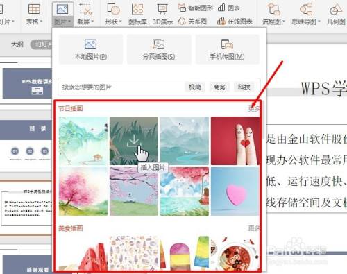Expand the 表格 dropdown arrow

click(42, 22)
